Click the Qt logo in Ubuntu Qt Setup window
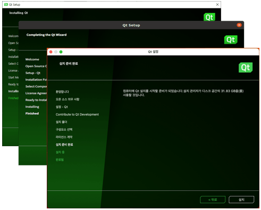The width and height of the screenshot is (261, 210). tap(231, 40)
